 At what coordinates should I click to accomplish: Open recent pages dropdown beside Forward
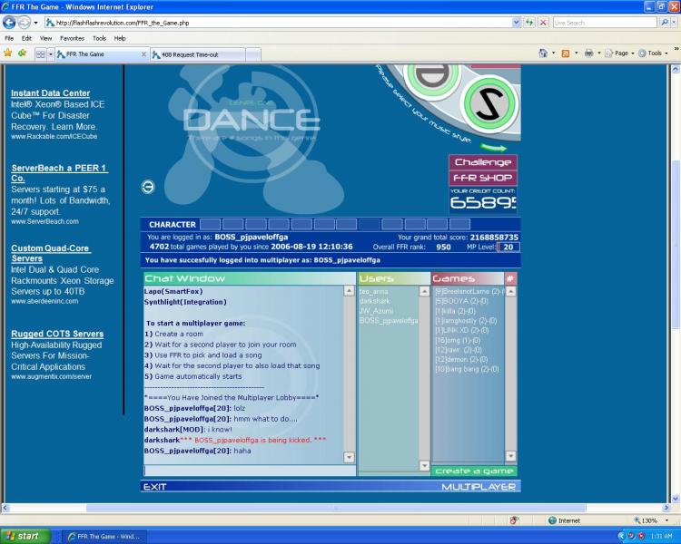tap(35, 23)
